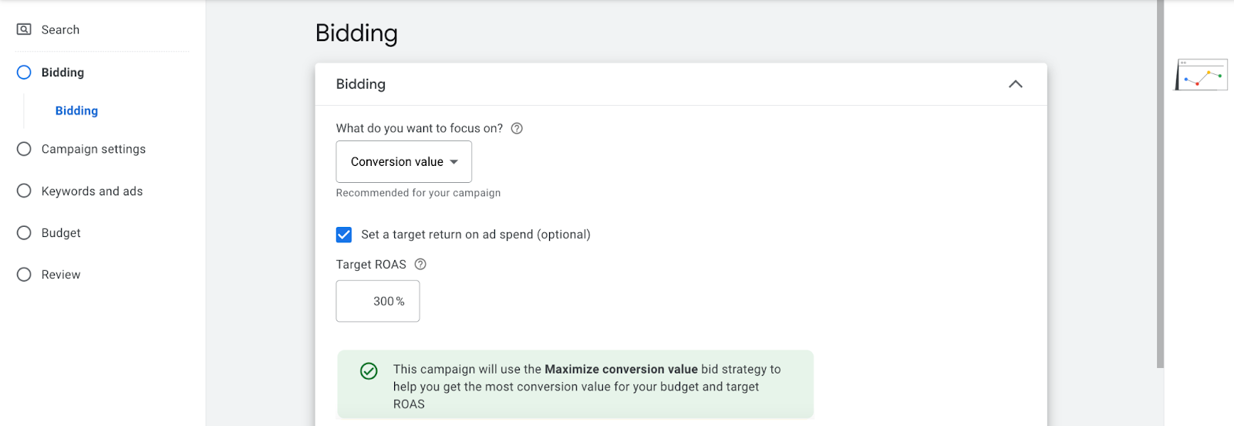1234x426 pixels.
Task: Click the Review label in sidebar
Action: (61, 275)
